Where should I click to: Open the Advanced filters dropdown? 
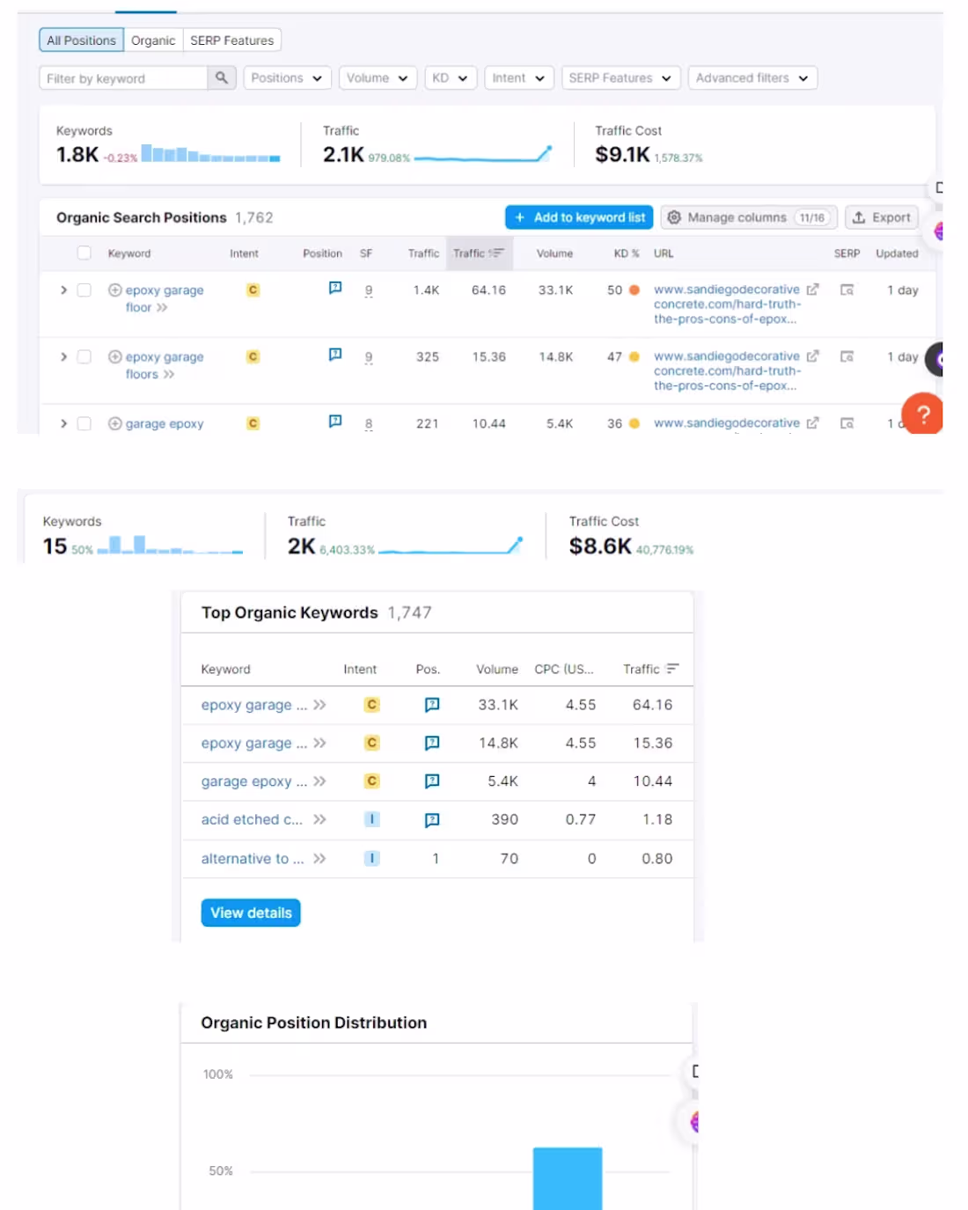click(x=752, y=77)
